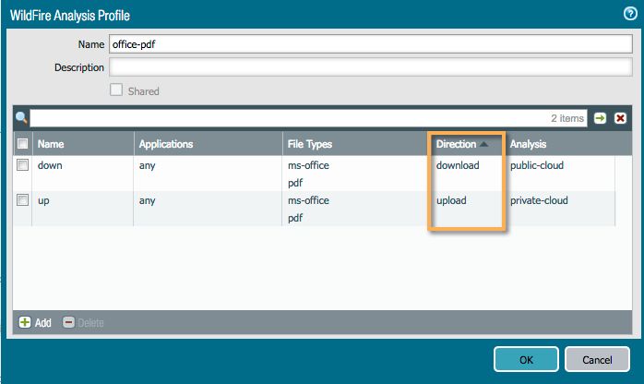
Task: Click the Delete minus icon
Action: (68, 322)
